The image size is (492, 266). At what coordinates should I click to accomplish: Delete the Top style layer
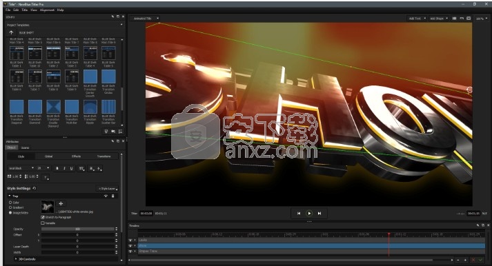[x=113, y=196]
